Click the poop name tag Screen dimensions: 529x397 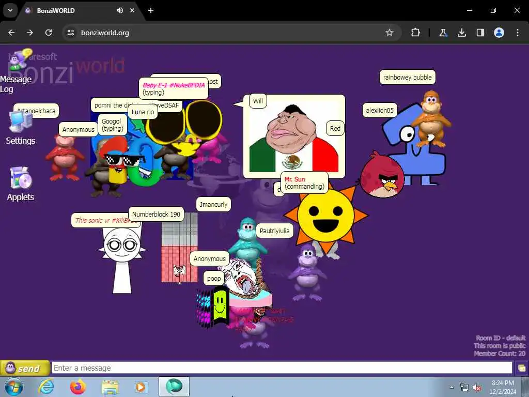point(214,279)
